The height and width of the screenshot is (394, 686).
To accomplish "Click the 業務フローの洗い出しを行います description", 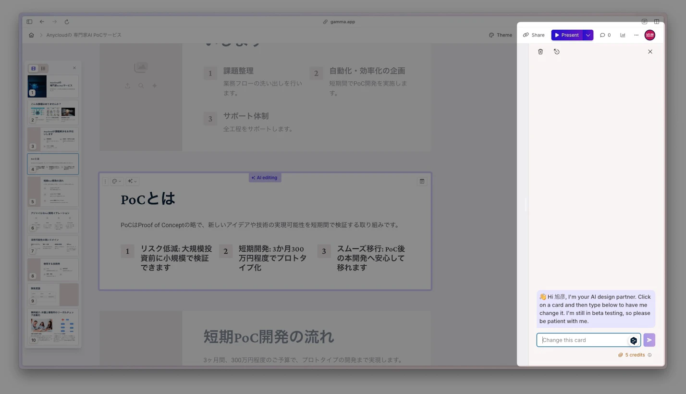I will click(263, 87).
